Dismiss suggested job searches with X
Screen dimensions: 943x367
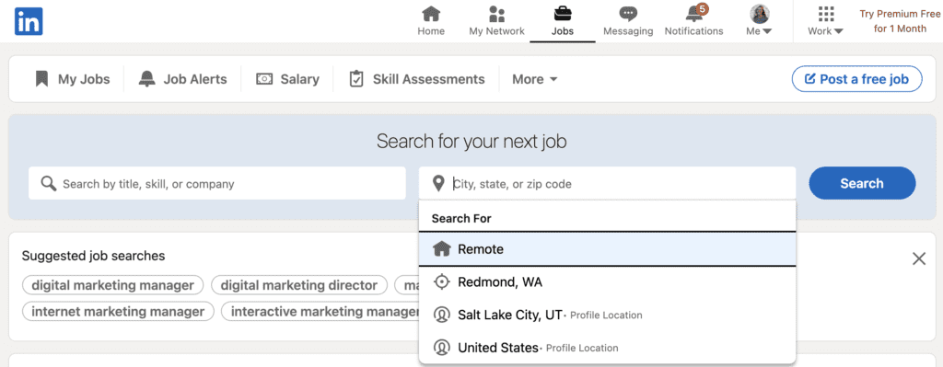pyautogui.click(x=919, y=258)
